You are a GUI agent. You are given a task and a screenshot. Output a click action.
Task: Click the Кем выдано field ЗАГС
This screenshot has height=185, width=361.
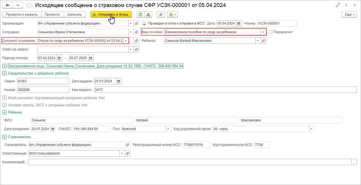click(x=225, y=90)
